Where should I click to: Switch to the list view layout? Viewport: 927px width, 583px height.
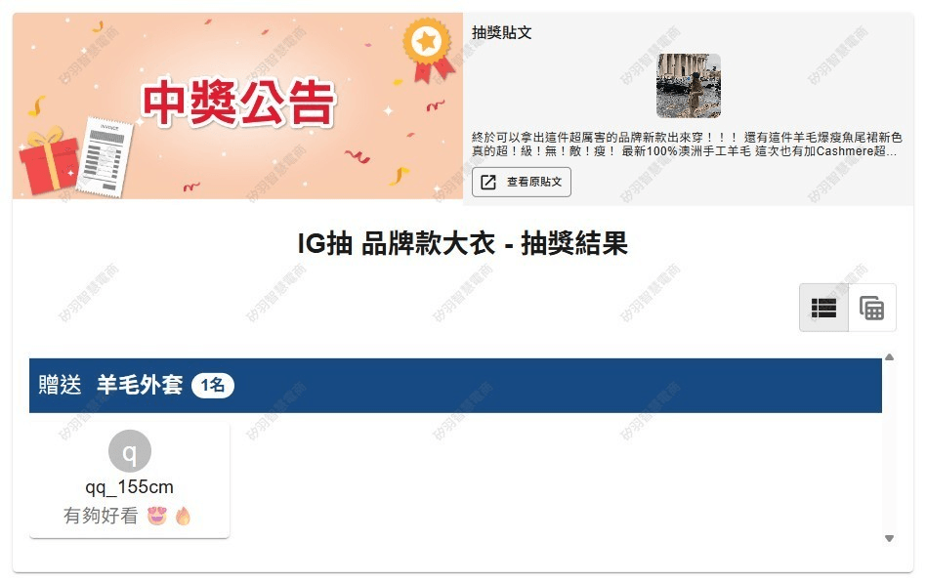pyautogui.click(x=823, y=308)
